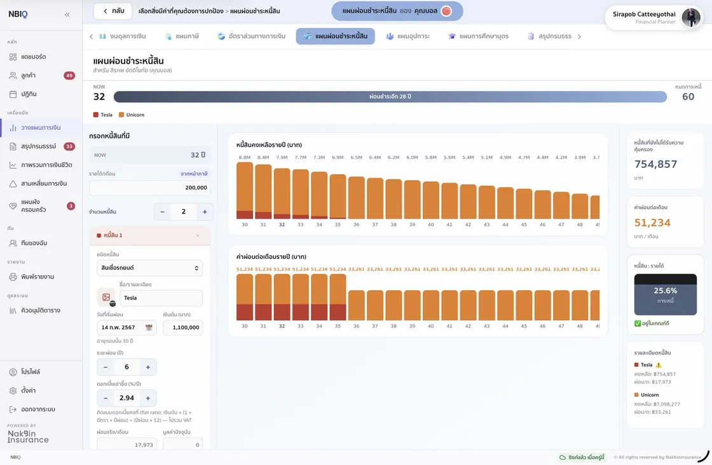Screen dimensions: 712x465
Task: Click the 49 badge on ลูกค้า
Action: tap(69, 76)
